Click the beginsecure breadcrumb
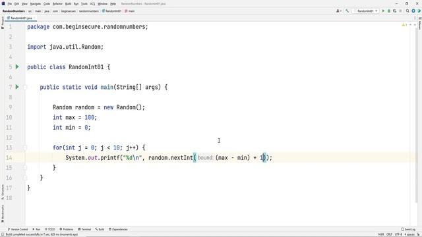 pos(69,11)
